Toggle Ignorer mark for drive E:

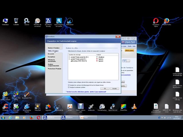pos(97,59)
